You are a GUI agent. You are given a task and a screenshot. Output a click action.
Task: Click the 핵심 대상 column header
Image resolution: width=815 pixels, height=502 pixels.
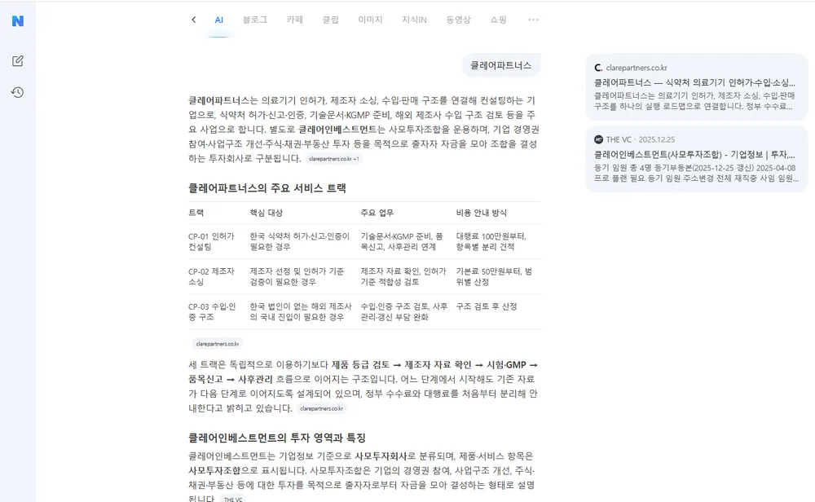coord(267,213)
